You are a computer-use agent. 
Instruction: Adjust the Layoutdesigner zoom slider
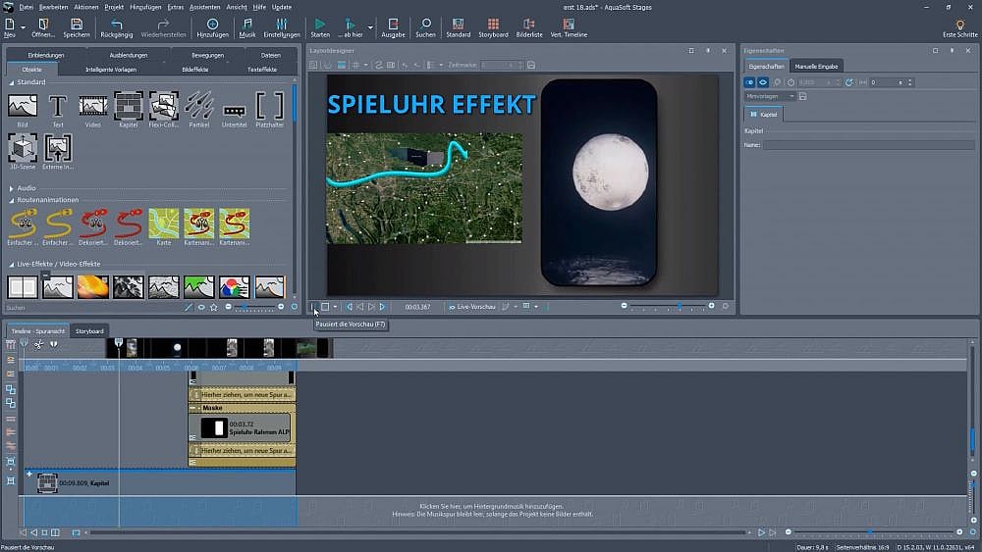point(678,307)
